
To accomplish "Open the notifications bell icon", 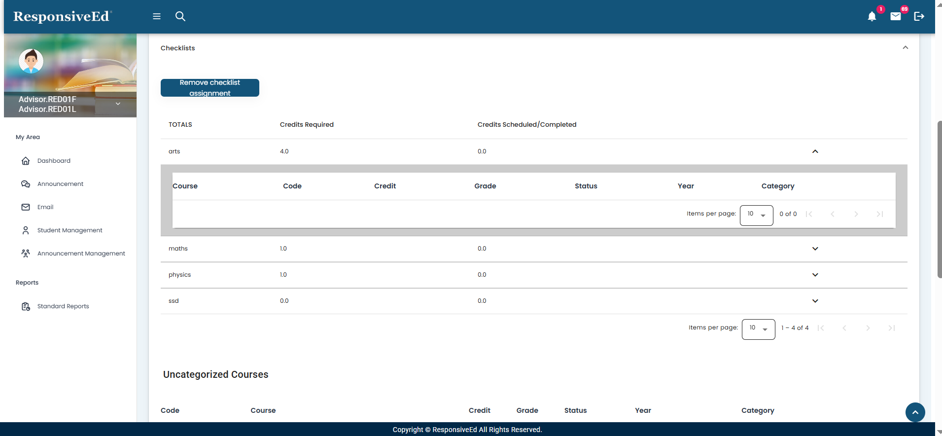I will pyautogui.click(x=872, y=17).
